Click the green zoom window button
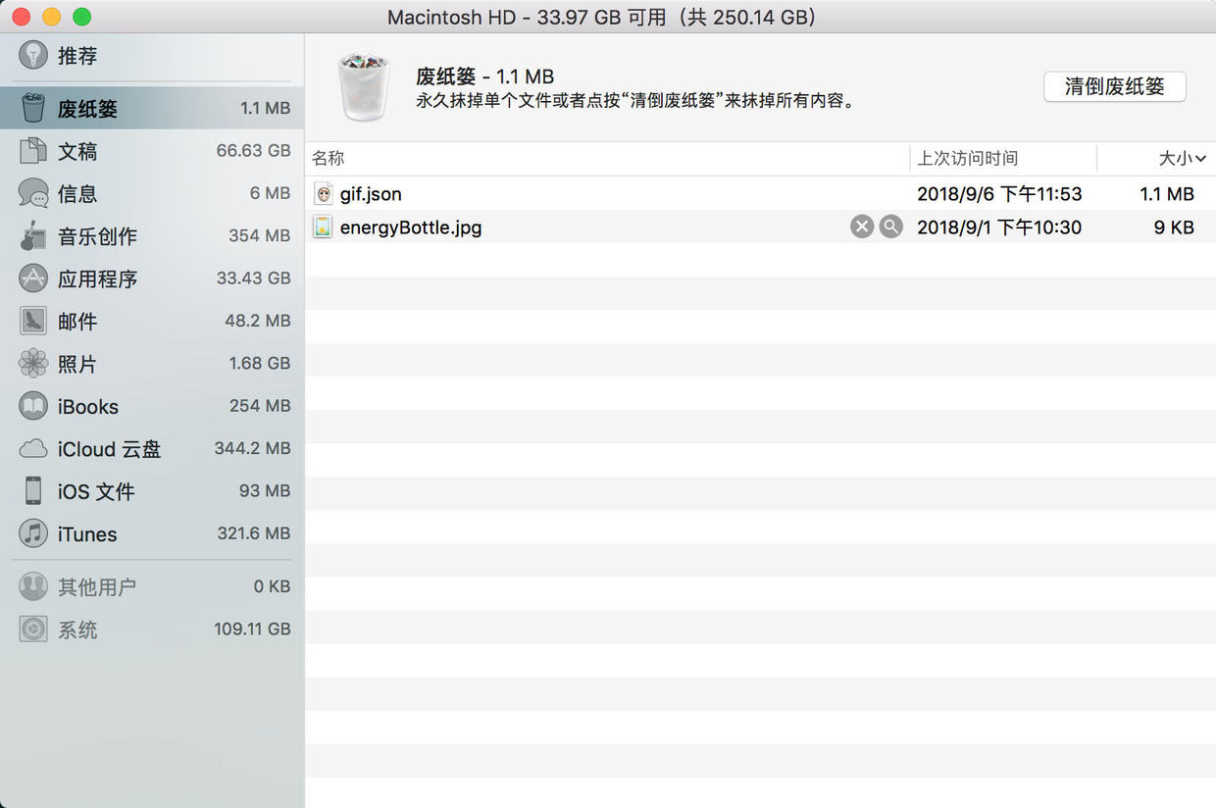 (82, 17)
